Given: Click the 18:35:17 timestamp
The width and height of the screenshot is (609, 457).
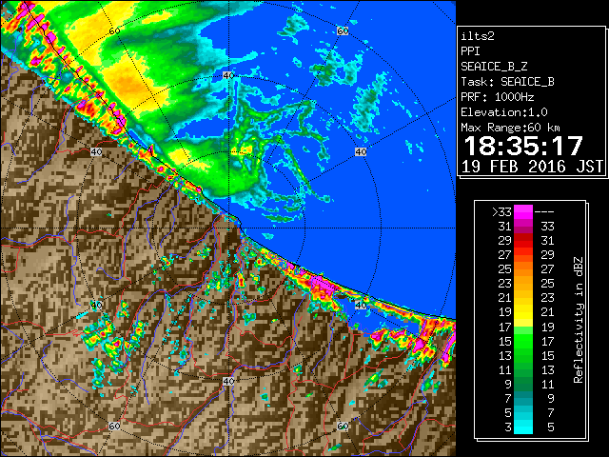Looking at the screenshot, I should [x=523, y=146].
